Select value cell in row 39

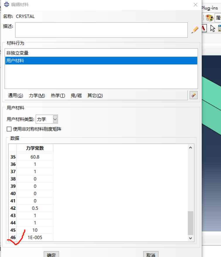[x=35, y=186]
